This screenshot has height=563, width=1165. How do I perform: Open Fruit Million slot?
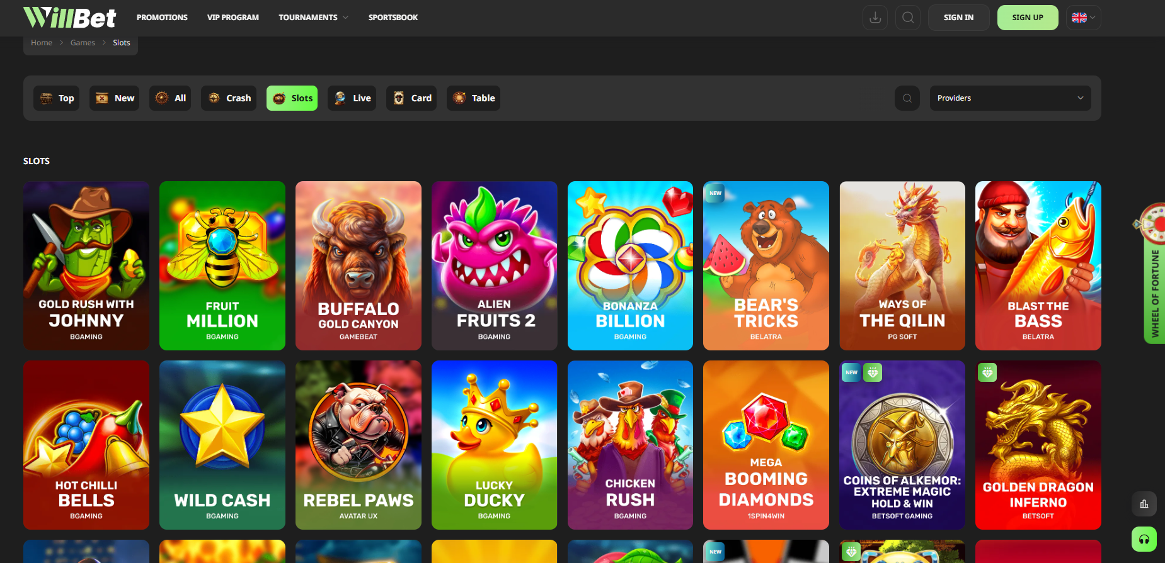222,265
